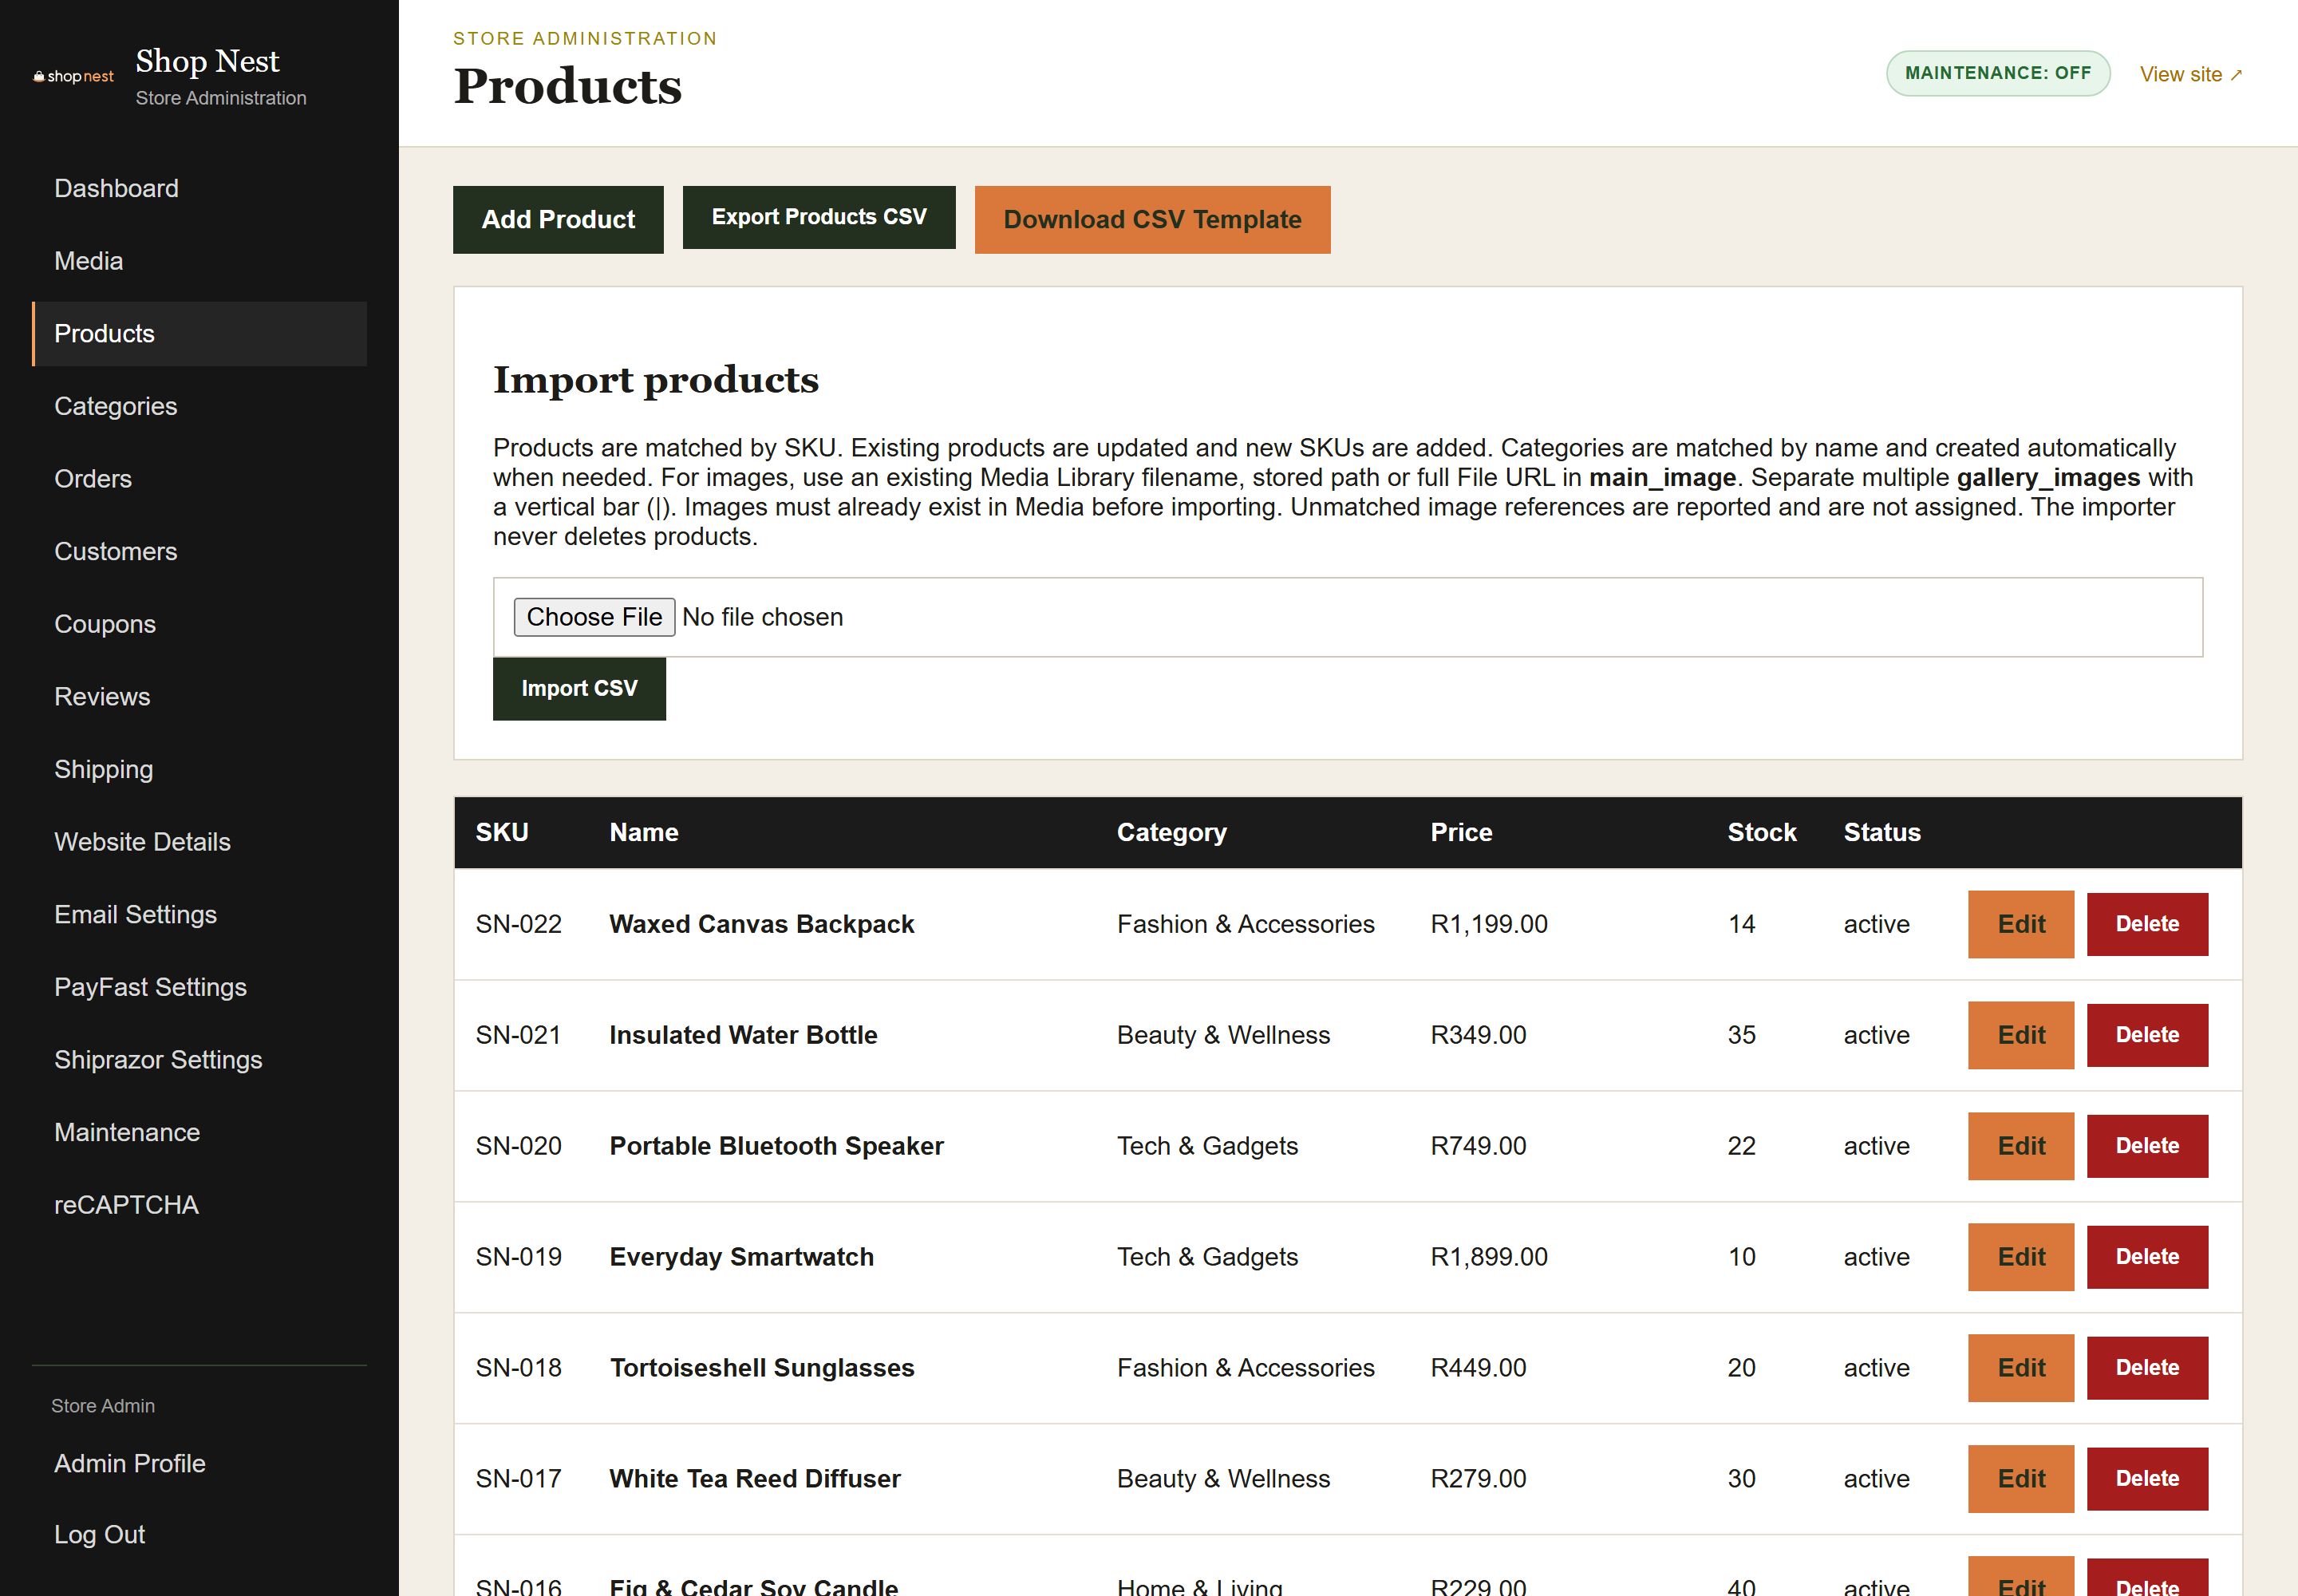Click Log Out
Screen dimensions: 2298x1596
[199, 1534]
